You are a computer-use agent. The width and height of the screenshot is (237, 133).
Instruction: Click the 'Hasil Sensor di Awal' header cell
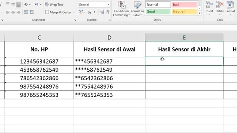(110, 49)
